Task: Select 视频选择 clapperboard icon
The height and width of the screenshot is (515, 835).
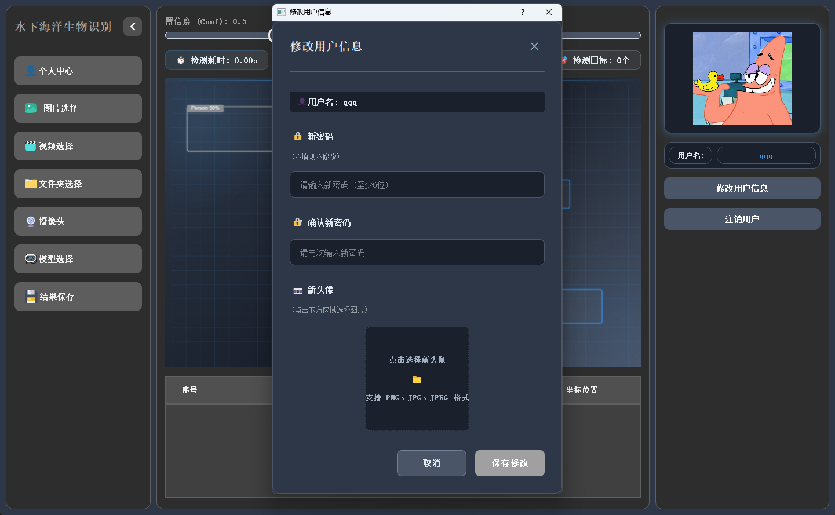Action: [x=31, y=146]
